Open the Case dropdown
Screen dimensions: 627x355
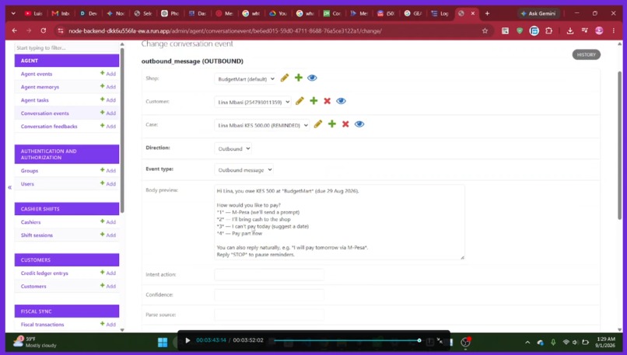coord(262,125)
